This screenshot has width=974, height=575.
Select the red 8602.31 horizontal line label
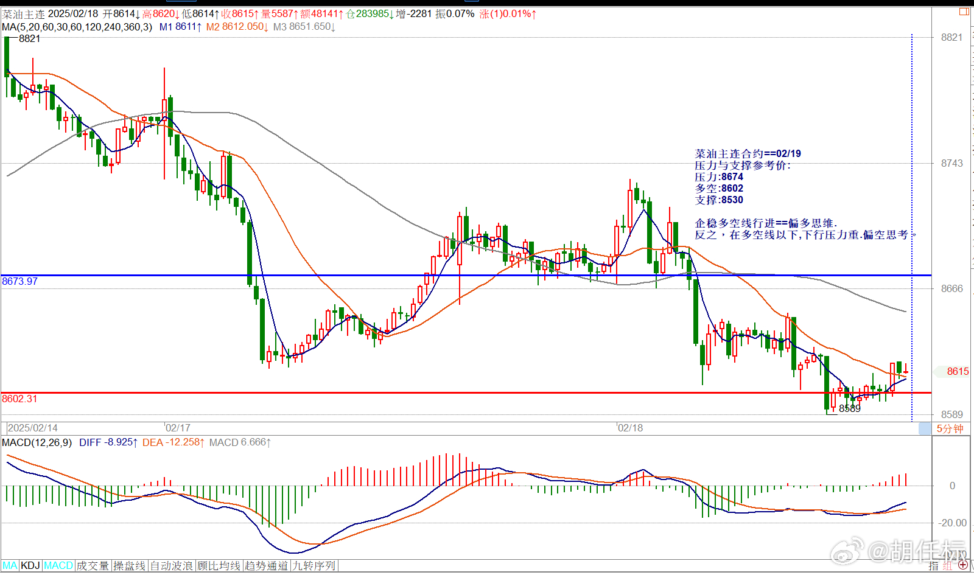point(19,399)
